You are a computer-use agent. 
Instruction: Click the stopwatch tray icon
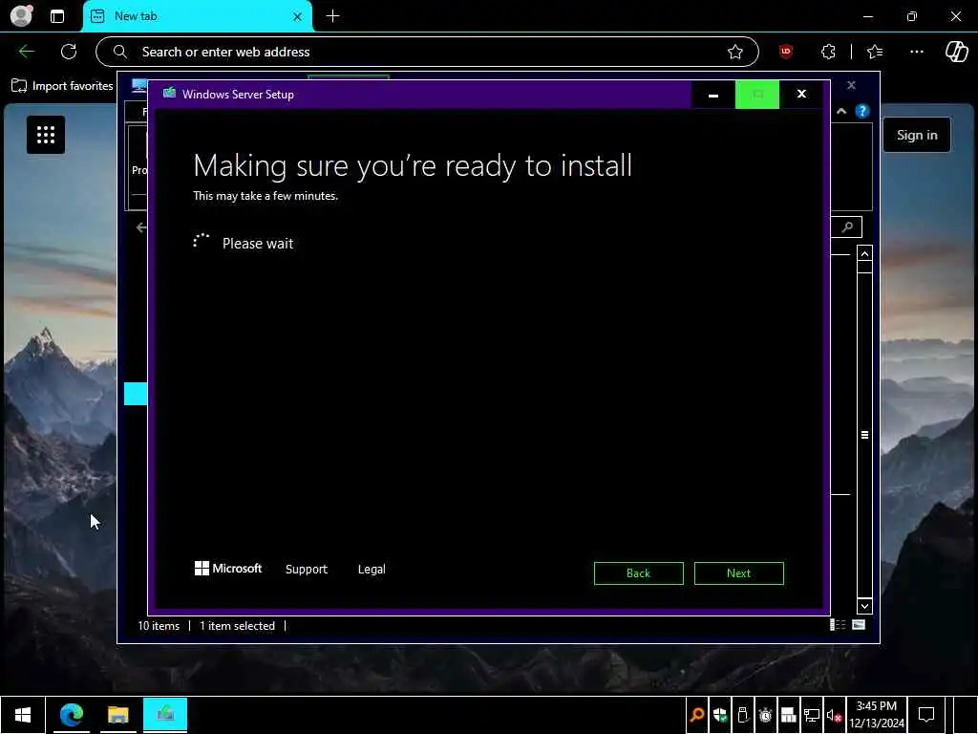coord(765,715)
